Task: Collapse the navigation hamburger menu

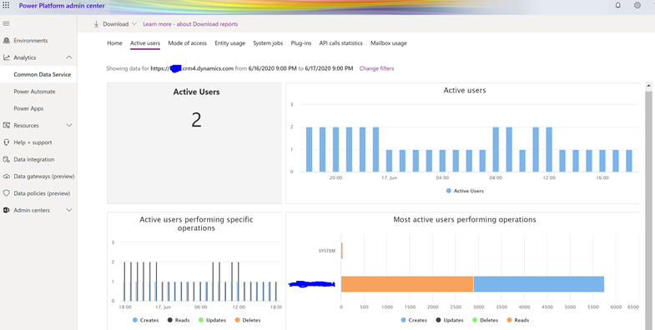Action: coord(7,24)
